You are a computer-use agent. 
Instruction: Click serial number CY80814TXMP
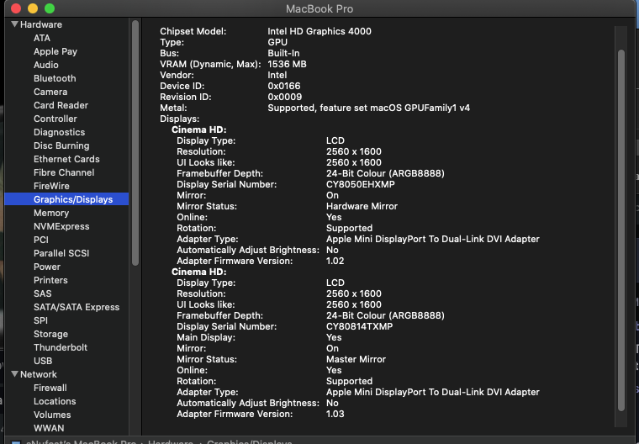[x=360, y=326]
